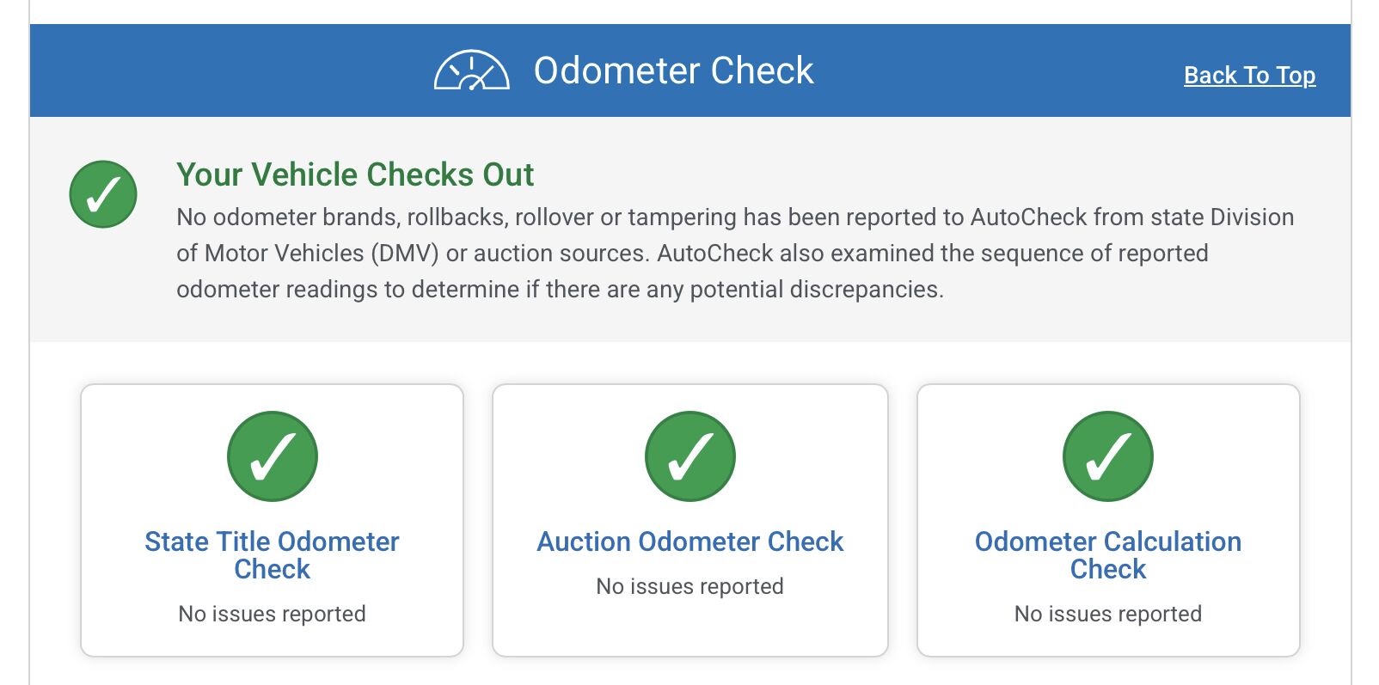Select the Odometer Calculation Check heading
The width and height of the screenshot is (1379, 685).
point(1107,554)
